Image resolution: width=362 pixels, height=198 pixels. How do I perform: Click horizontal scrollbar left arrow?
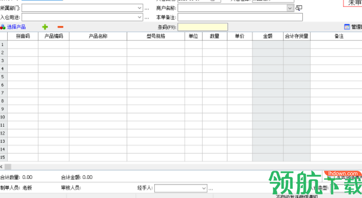click(x=2, y=167)
